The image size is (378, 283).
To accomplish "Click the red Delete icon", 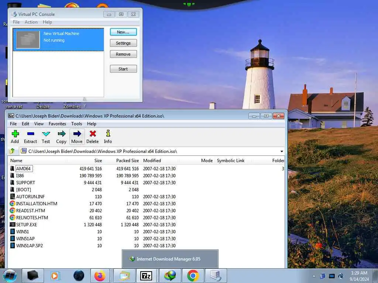I will (93, 137).
